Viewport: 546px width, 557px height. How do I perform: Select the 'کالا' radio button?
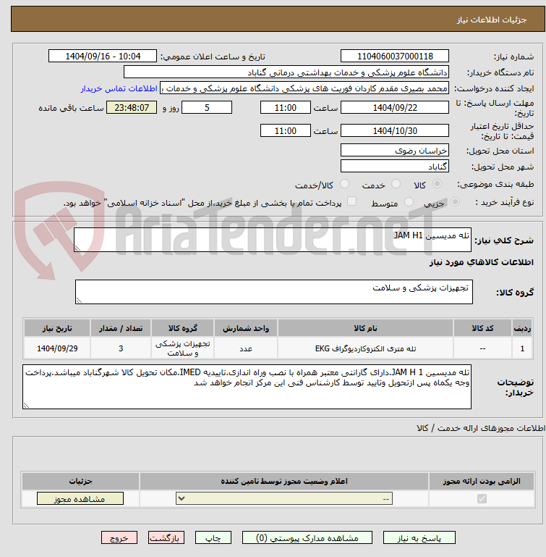437,184
